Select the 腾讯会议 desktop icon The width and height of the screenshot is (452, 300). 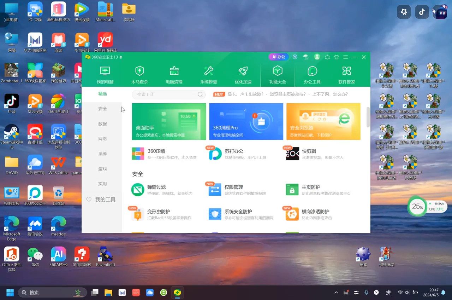(35, 226)
